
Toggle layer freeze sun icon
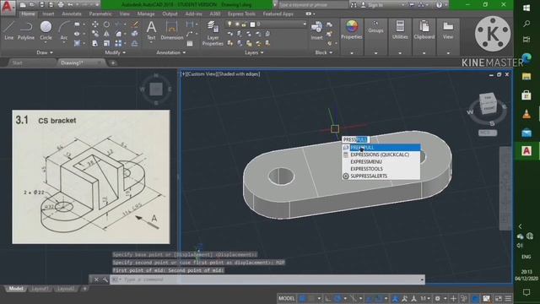point(237,24)
